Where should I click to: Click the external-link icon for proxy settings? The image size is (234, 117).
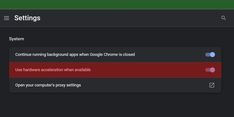[212, 85]
